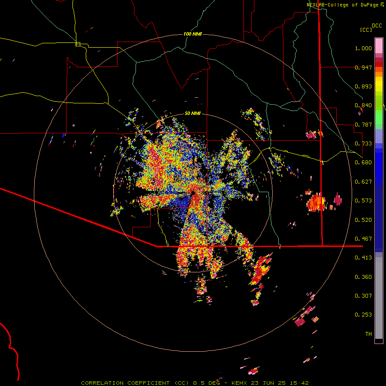Click the [CC] units label
Viewport: 386px width, 386px height.
tap(366, 30)
